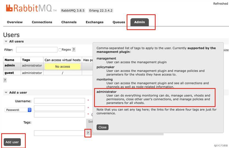
Task: Click monitoring tag in help popup
Action: 105,79
